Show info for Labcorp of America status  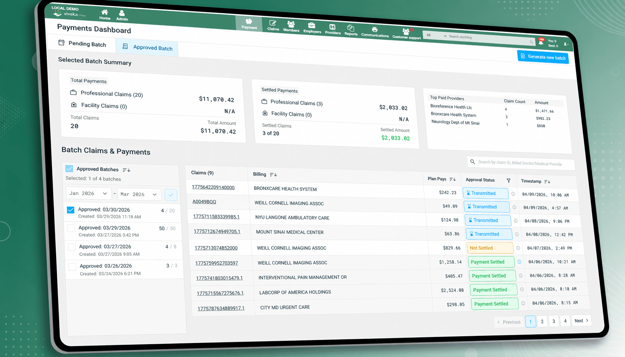click(x=522, y=289)
